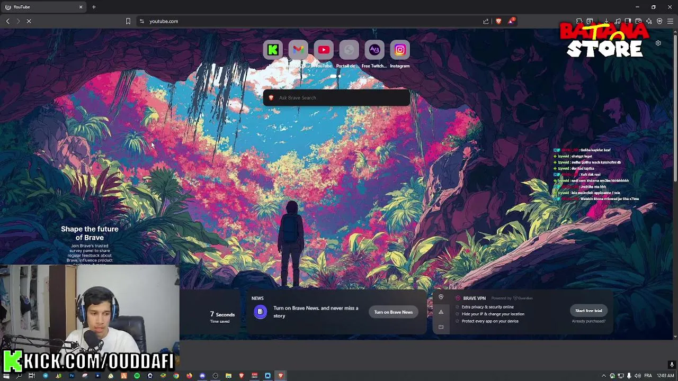
Task: Open Google Chrome from the taskbar
Action: 176,376
